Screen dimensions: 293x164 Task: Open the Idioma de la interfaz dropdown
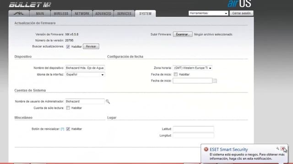pos(85,74)
